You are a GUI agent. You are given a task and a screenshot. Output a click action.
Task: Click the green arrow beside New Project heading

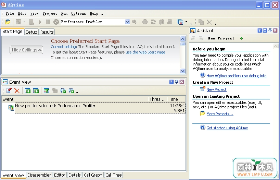[241, 38]
